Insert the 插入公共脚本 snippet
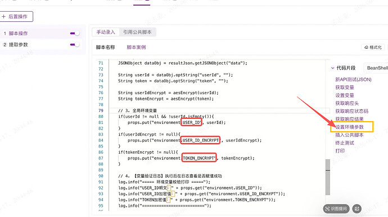Viewport: 388px width, 217px height. 349,135
